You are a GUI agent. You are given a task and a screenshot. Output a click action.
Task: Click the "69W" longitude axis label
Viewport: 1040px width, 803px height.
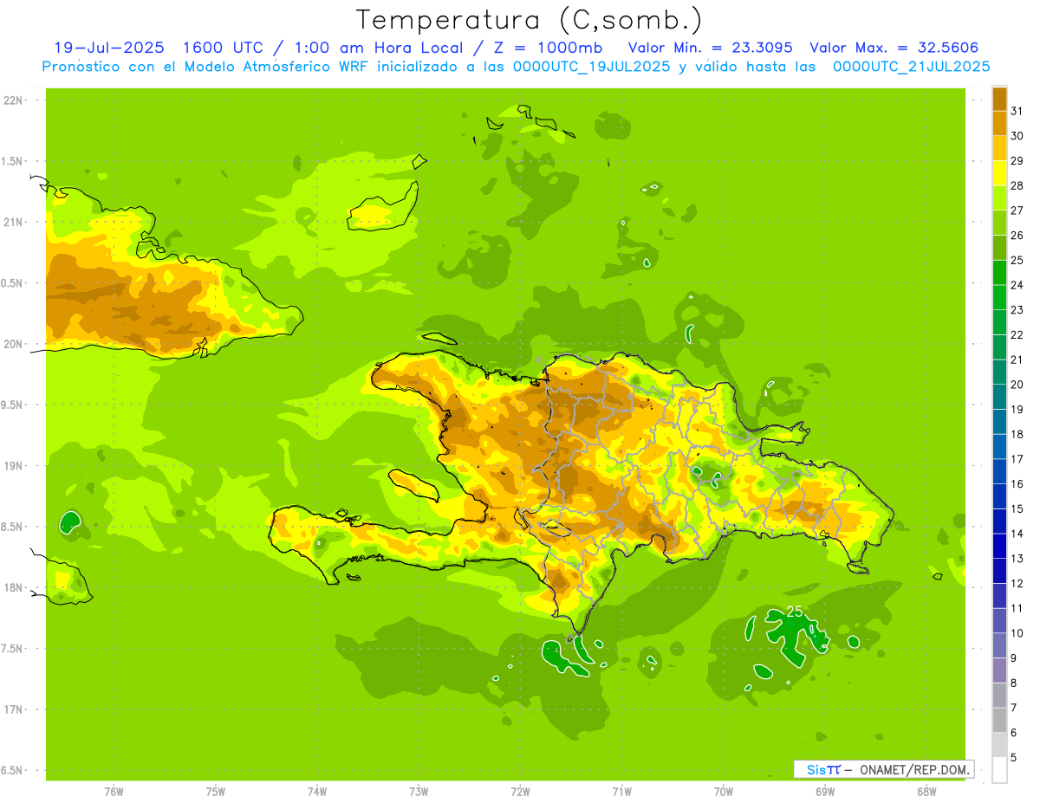point(824,792)
